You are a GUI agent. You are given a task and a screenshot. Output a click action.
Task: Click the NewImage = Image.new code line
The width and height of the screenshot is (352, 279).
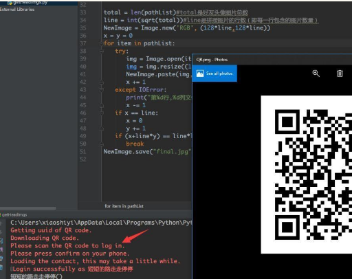(187, 28)
